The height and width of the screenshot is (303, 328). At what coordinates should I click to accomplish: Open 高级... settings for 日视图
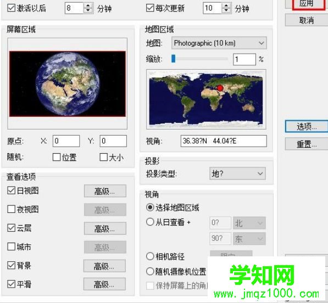105,191
